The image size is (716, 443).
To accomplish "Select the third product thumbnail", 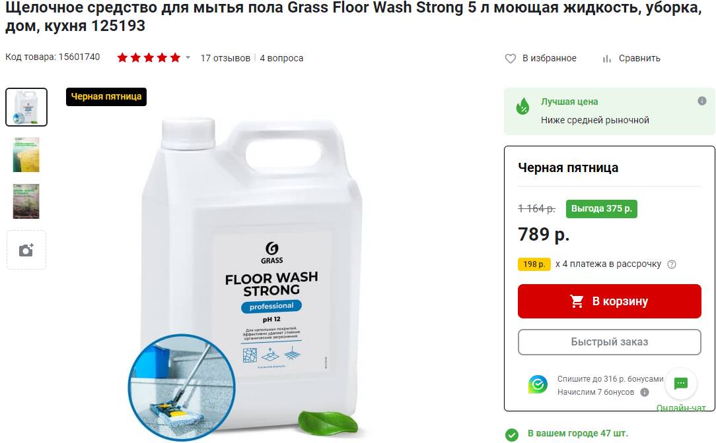I will [26, 202].
